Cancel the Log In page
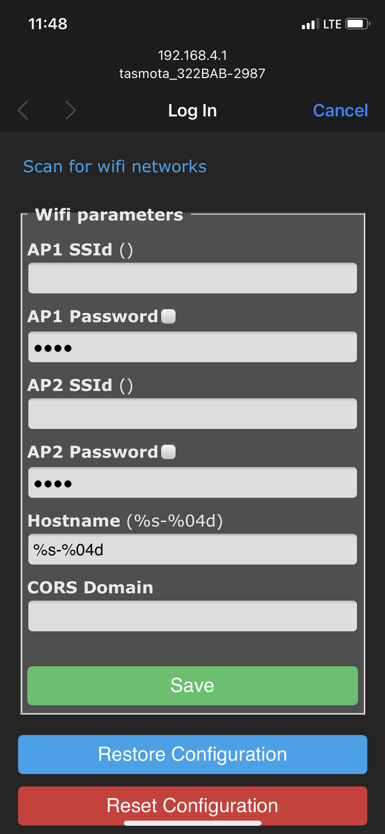This screenshot has width=385, height=834. [x=340, y=111]
